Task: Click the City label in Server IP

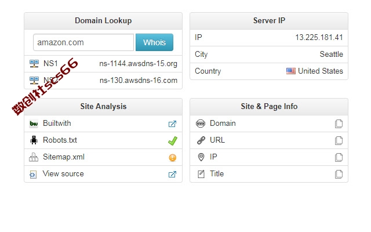Action: [x=201, y=54]
